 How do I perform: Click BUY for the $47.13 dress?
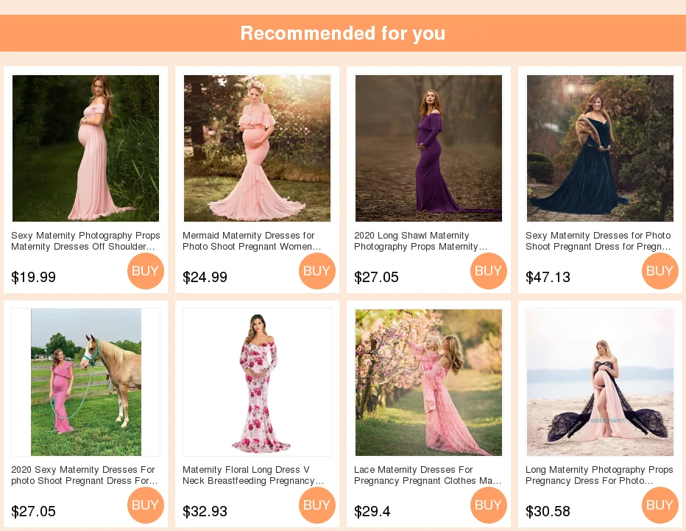click(660, 270)
